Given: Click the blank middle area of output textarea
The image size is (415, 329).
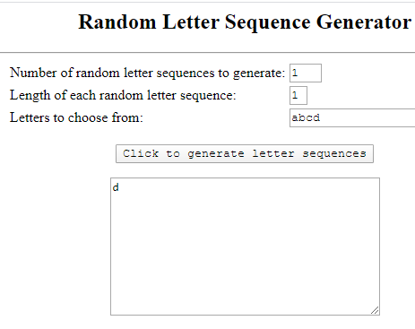Looking at the screenshot, I should point(245,247).
